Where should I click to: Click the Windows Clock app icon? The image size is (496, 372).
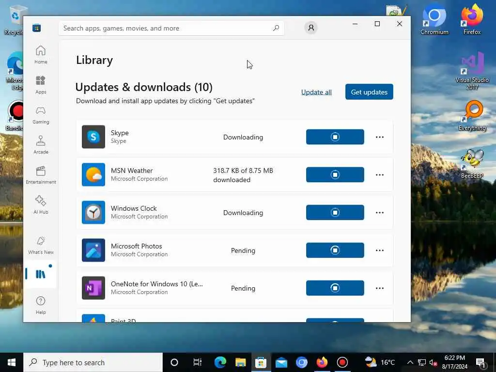click(93, 212)
